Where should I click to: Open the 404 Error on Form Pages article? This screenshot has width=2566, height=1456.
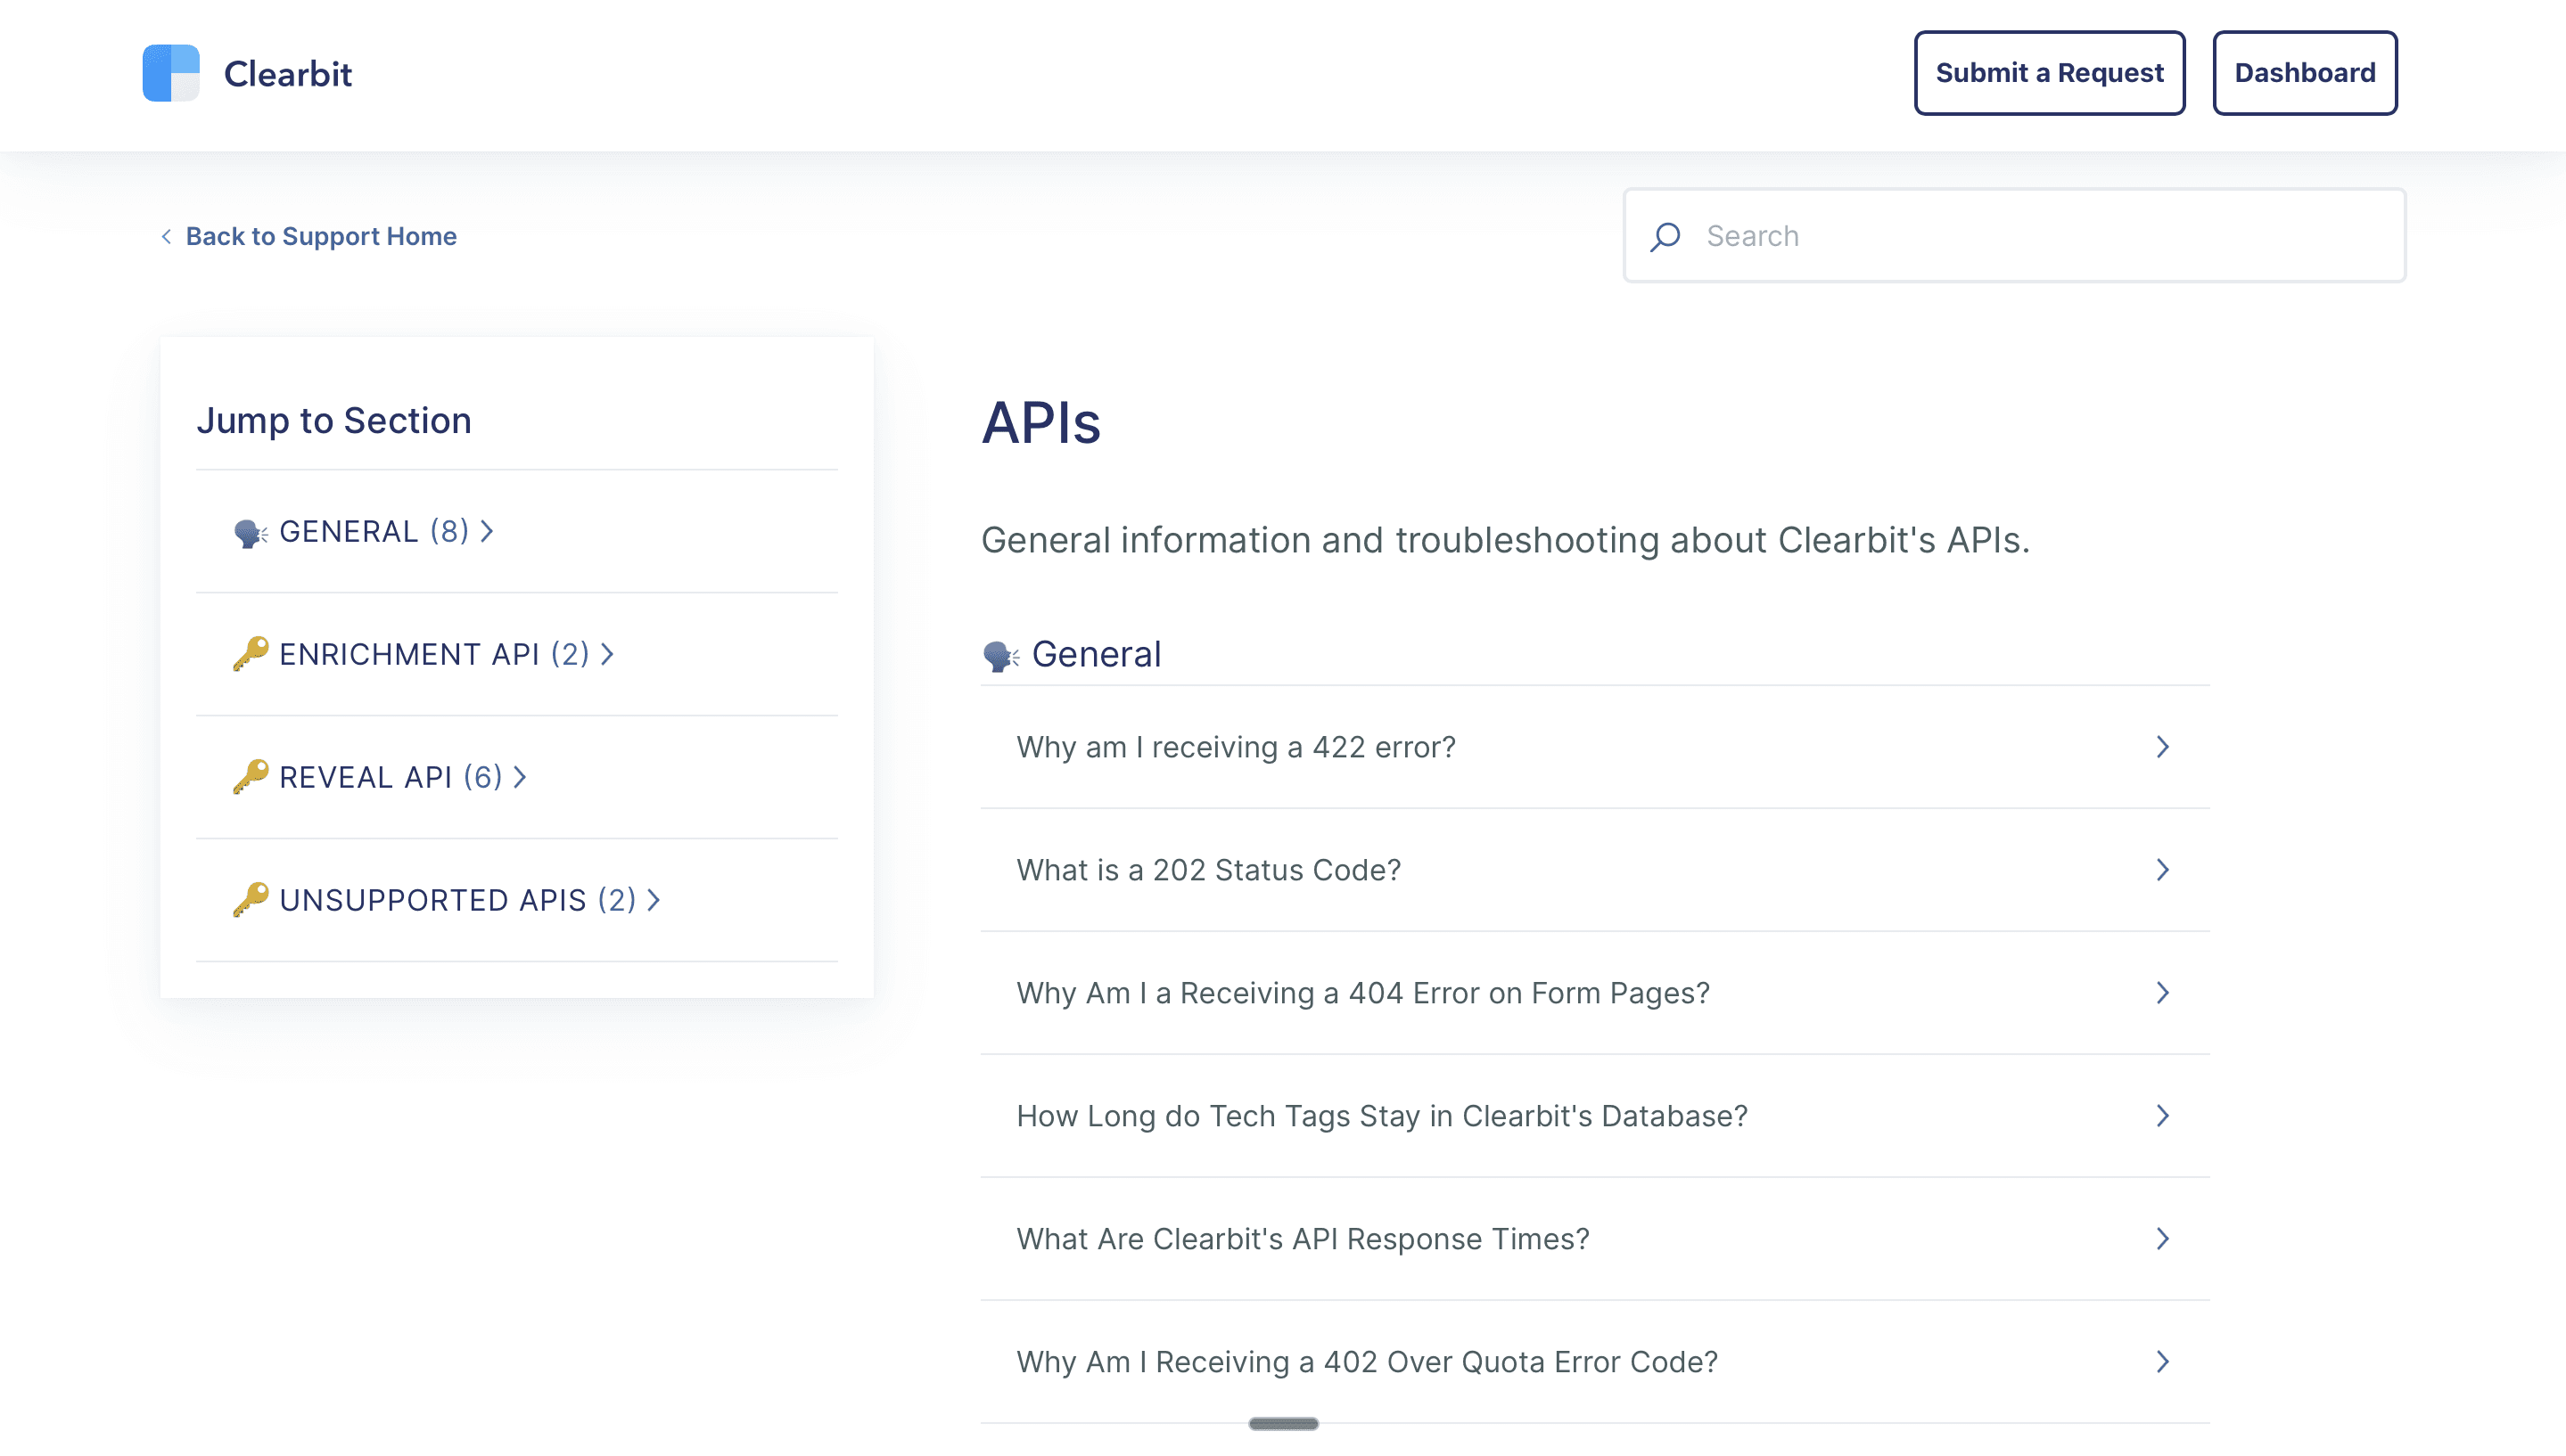tap(1362, 993)
